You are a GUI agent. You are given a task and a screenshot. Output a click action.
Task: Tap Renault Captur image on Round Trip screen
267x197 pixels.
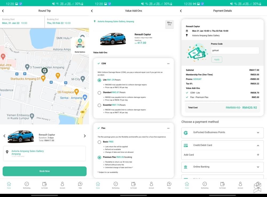[x=21, y=136]
